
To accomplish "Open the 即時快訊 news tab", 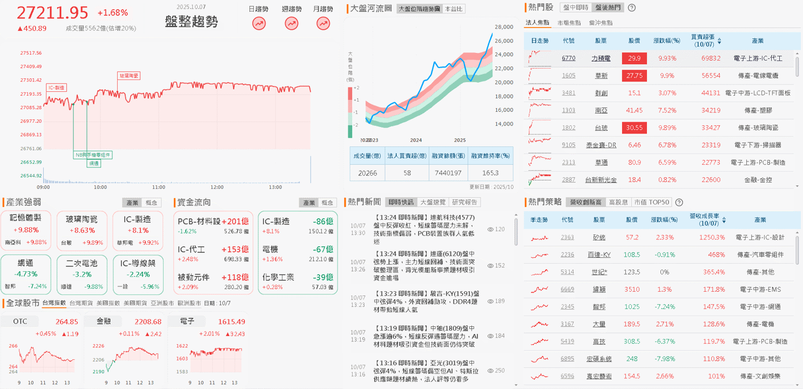I will [x=401, y=202].
